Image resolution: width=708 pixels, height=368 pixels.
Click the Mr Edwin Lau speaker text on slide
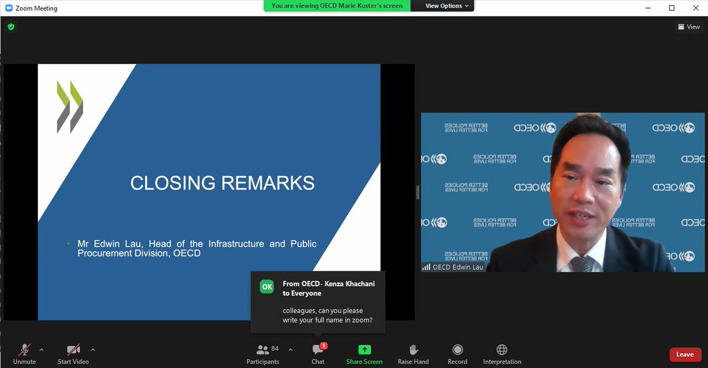[x=197, y=248]
